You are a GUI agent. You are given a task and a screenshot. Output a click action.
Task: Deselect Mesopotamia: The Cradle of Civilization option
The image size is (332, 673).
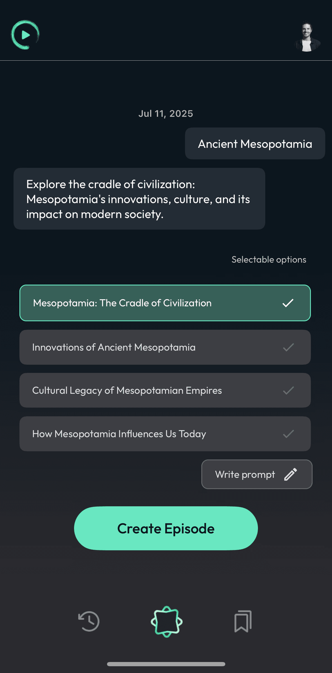point(165,303)
